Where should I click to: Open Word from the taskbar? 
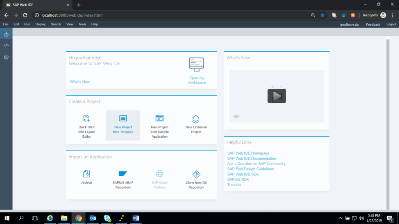136,218
